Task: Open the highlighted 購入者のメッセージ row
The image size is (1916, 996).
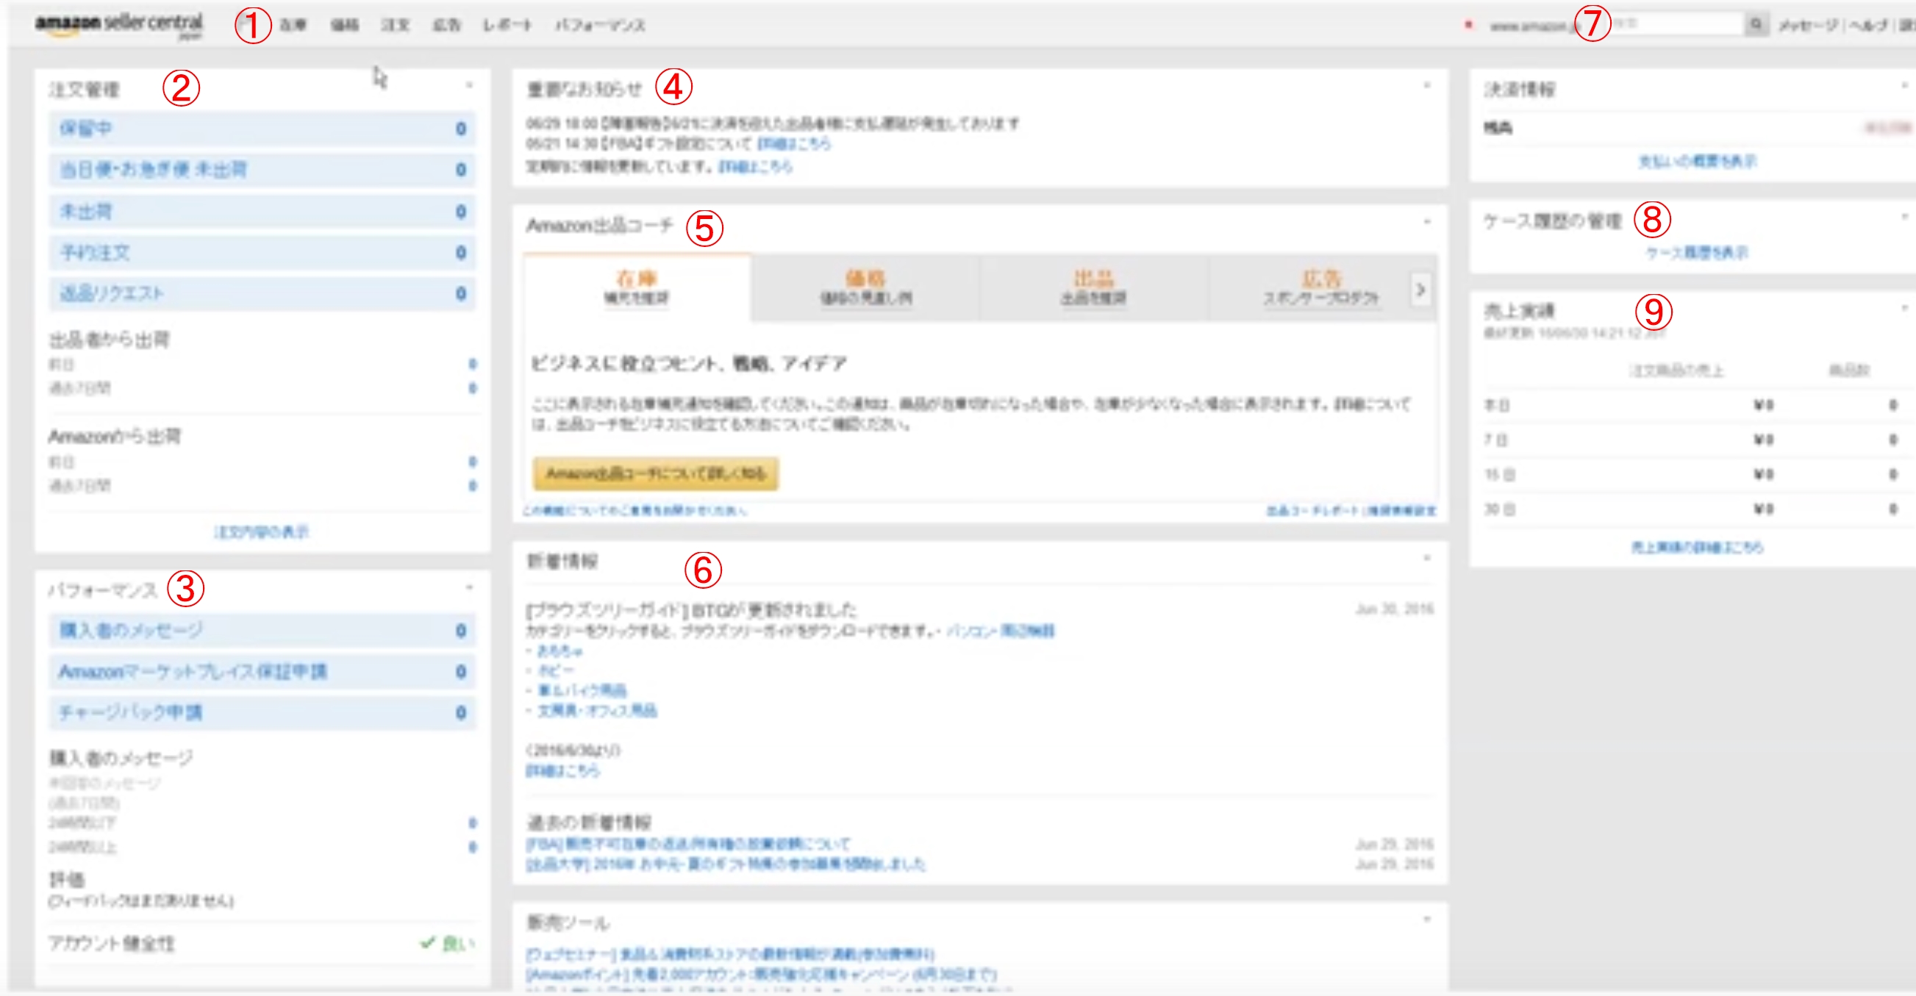Action: (x=262, y=631)
